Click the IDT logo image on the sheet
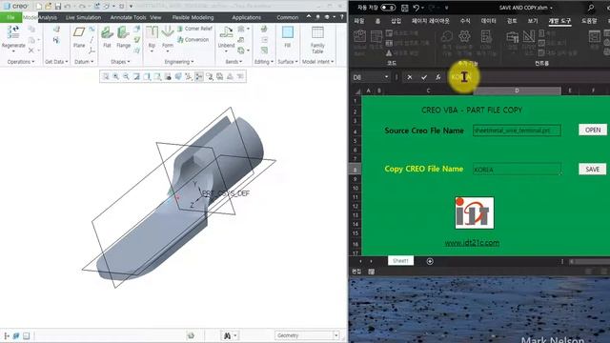The image size is (610, 343). point(475,212)
